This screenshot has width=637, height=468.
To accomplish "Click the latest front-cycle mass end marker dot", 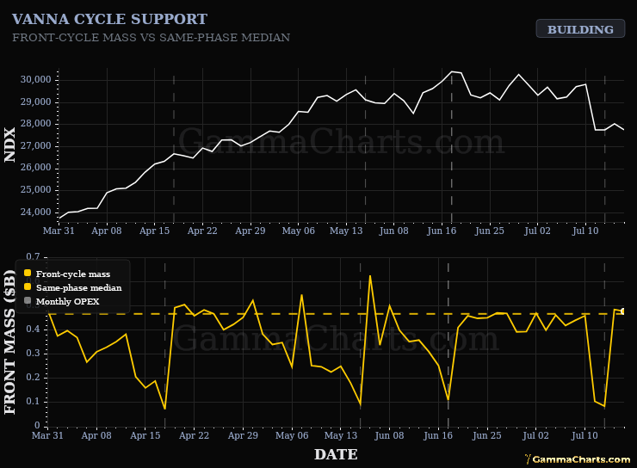I will (x=623, y=311).
